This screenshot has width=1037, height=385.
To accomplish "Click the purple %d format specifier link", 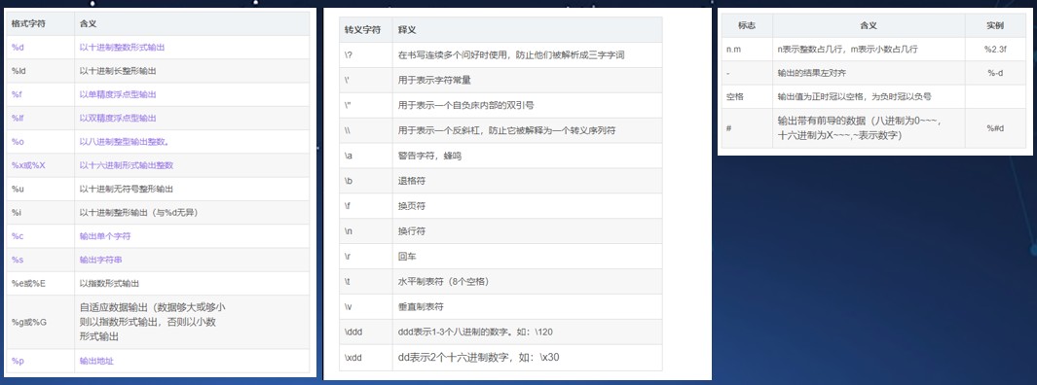I will [18, 47].
